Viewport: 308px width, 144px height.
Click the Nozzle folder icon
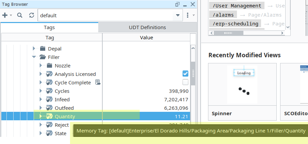[x=50, y=66]
